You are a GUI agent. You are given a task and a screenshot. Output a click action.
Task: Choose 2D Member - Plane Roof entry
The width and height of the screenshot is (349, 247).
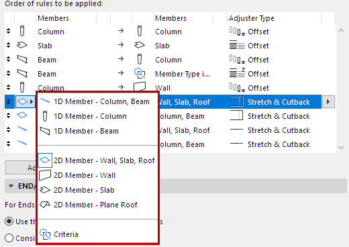[x=98, y=205]
